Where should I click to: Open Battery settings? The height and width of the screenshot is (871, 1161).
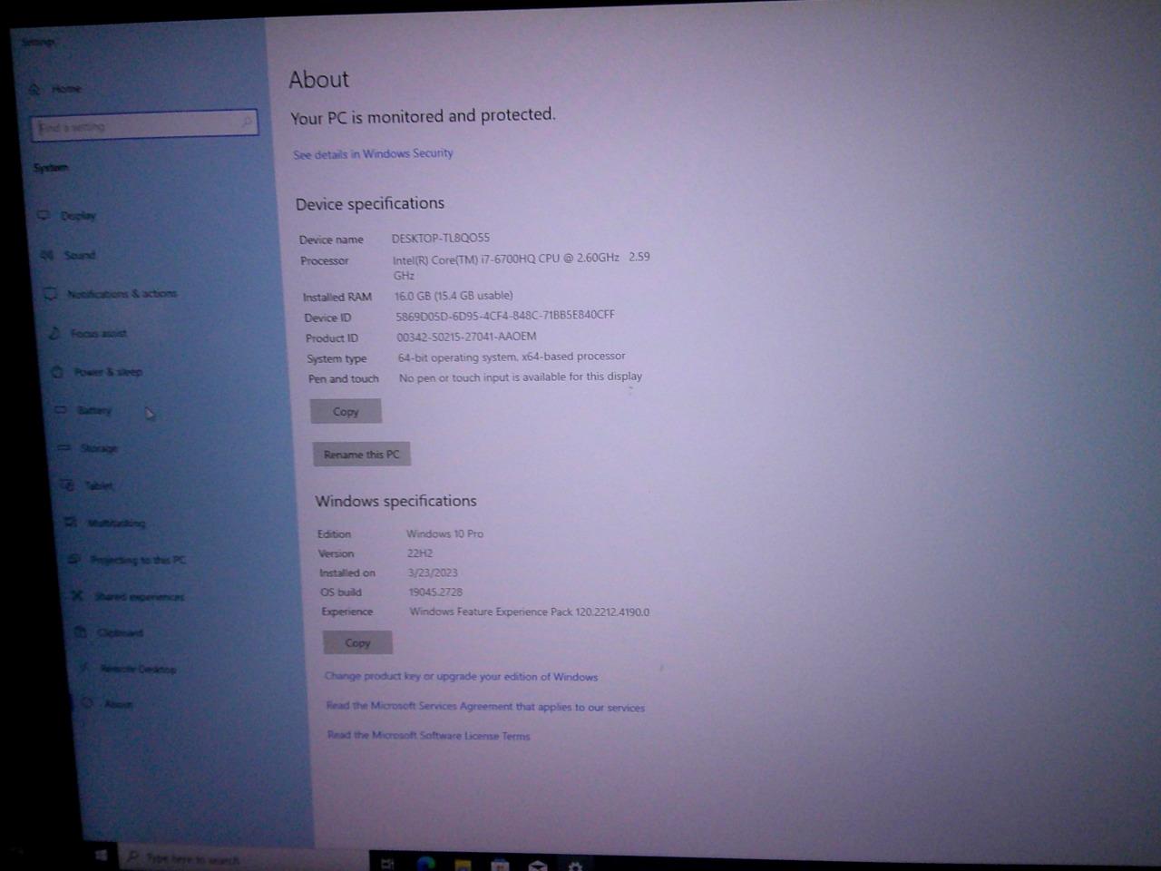point(84,411)
